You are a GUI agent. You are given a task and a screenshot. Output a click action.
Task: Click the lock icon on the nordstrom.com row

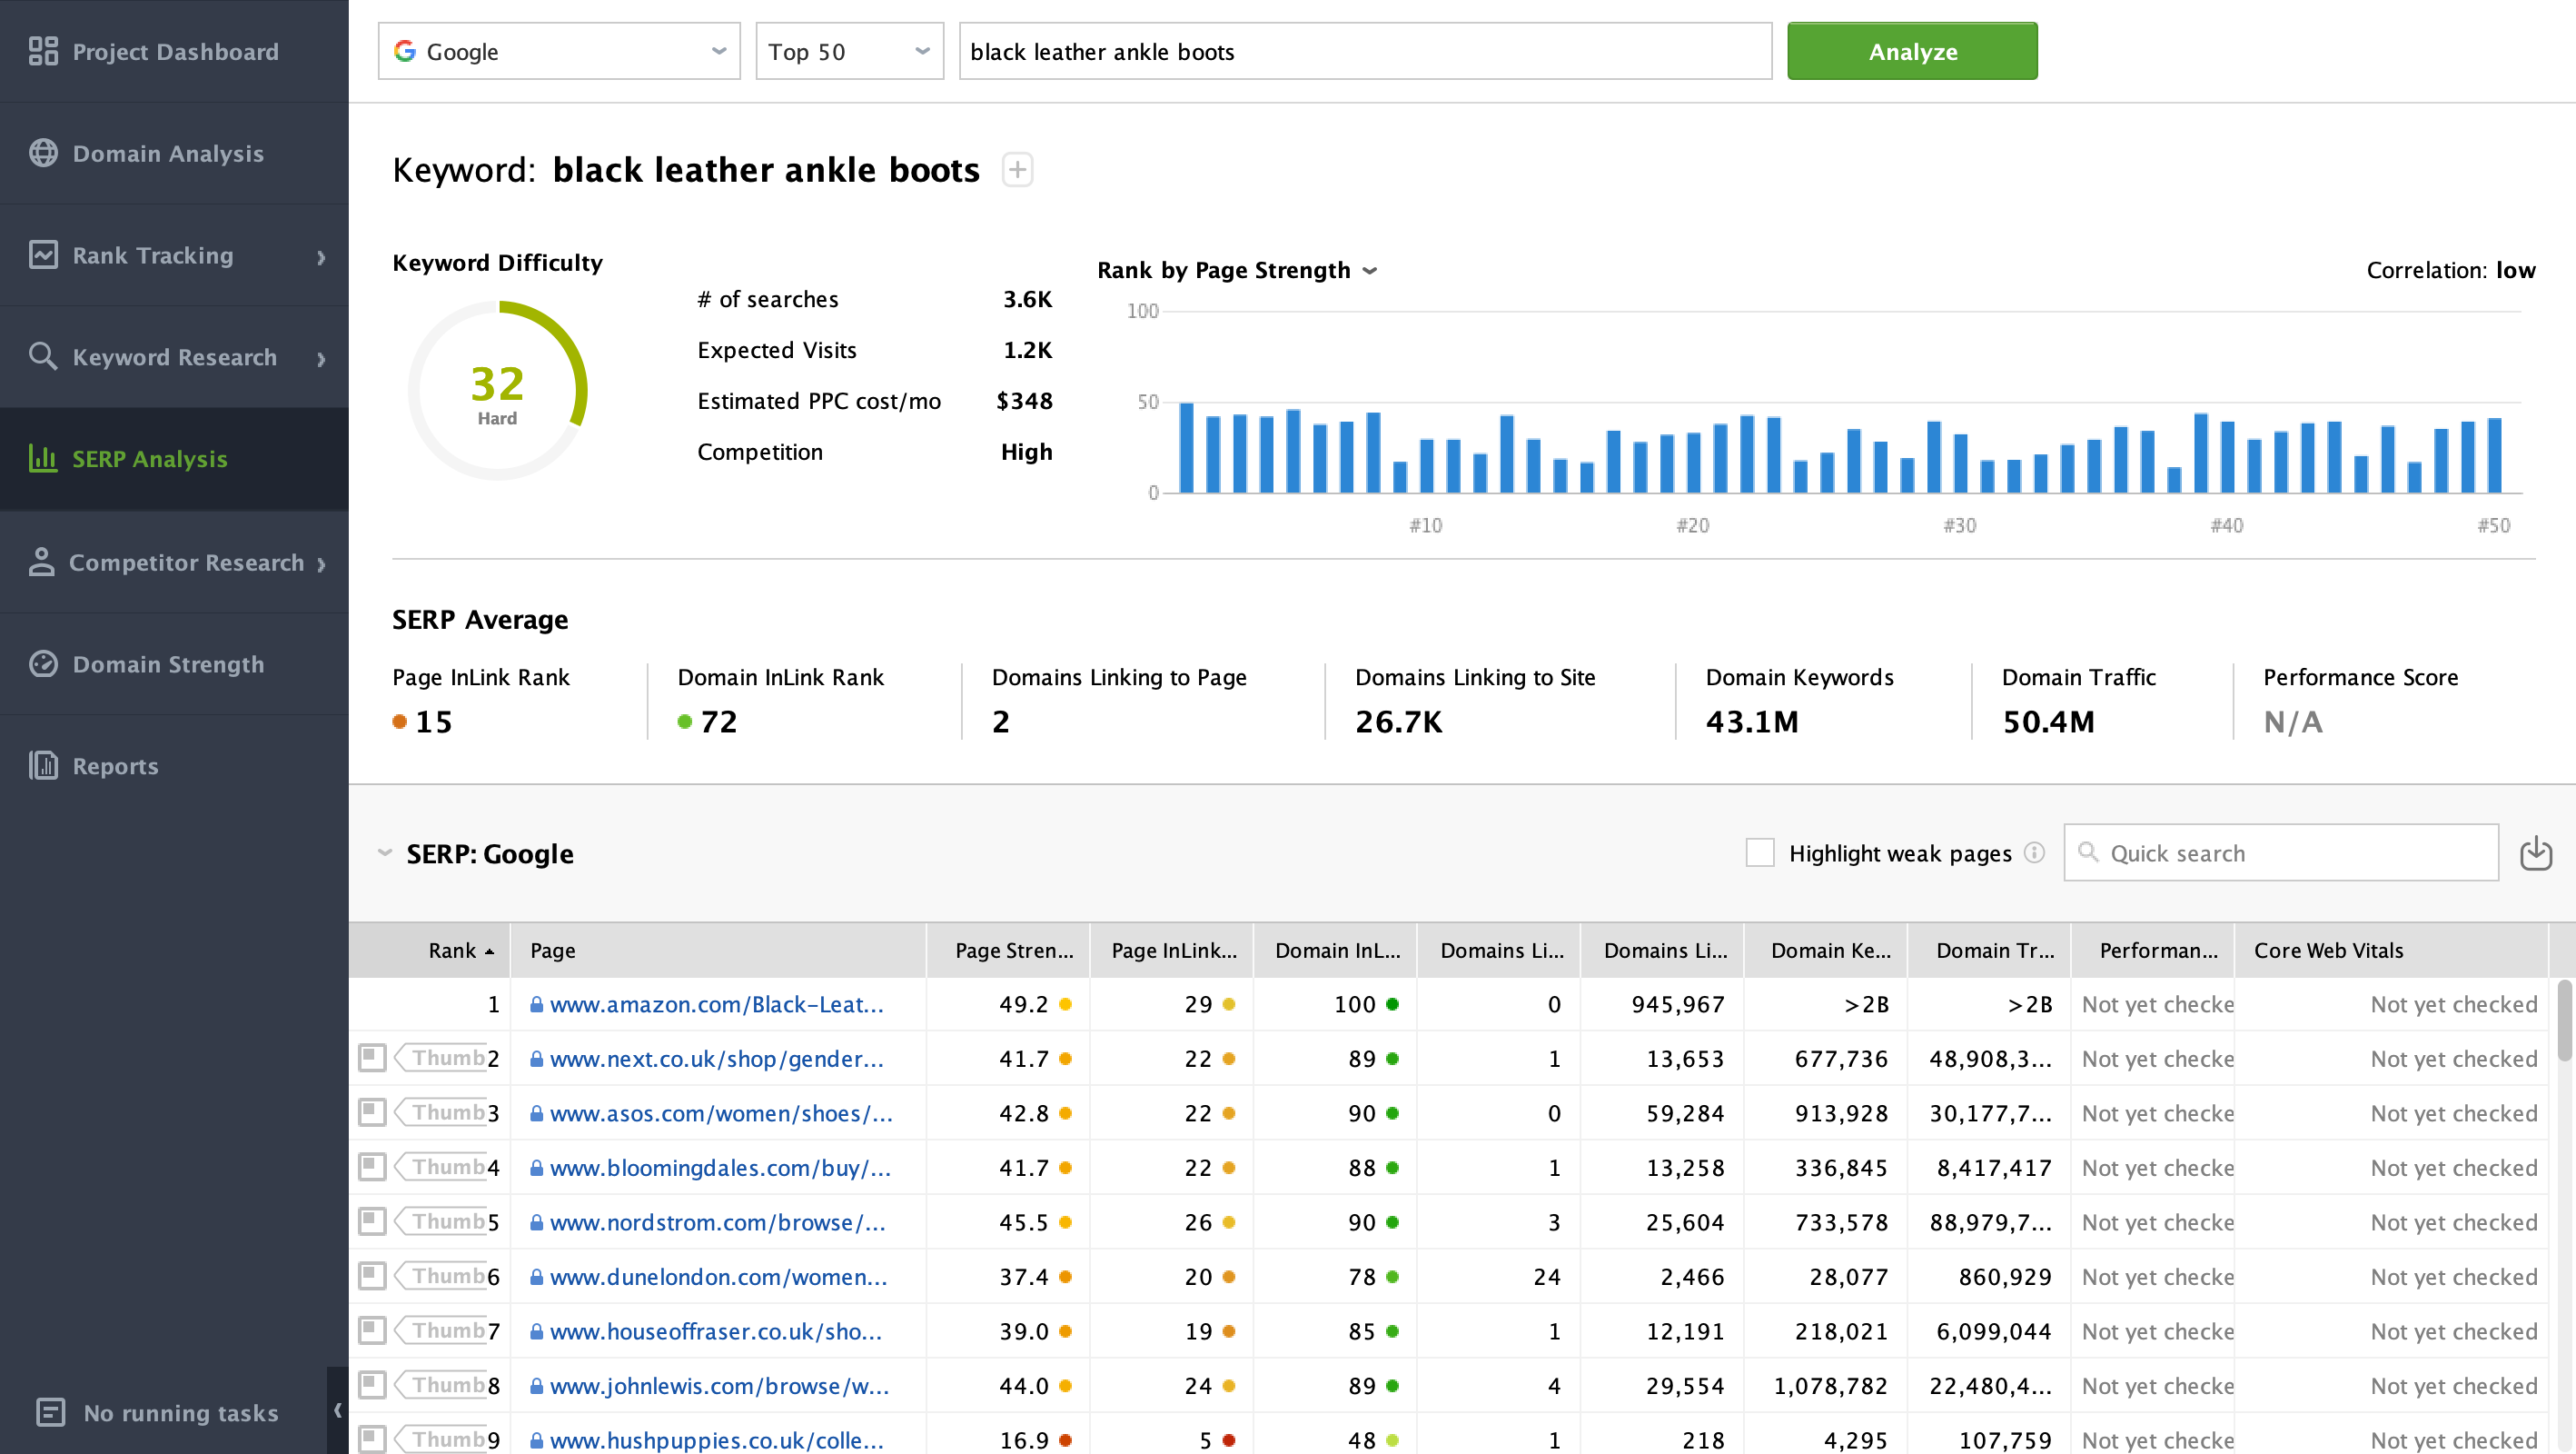coord(537,1222)
